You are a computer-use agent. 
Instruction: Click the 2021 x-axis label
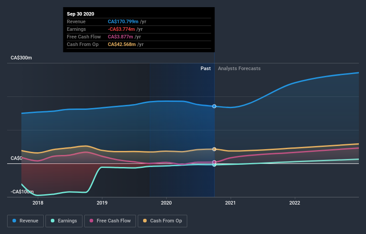coord(230,203)
